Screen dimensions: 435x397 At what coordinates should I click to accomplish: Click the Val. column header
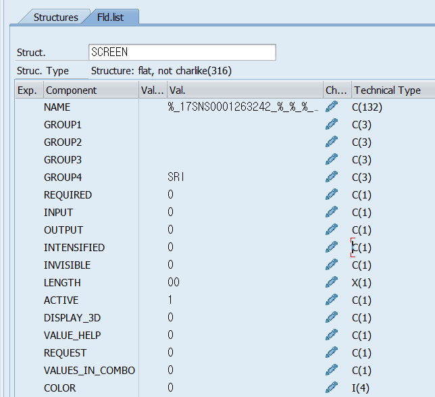pyautogui.click(x=245, y=90)
